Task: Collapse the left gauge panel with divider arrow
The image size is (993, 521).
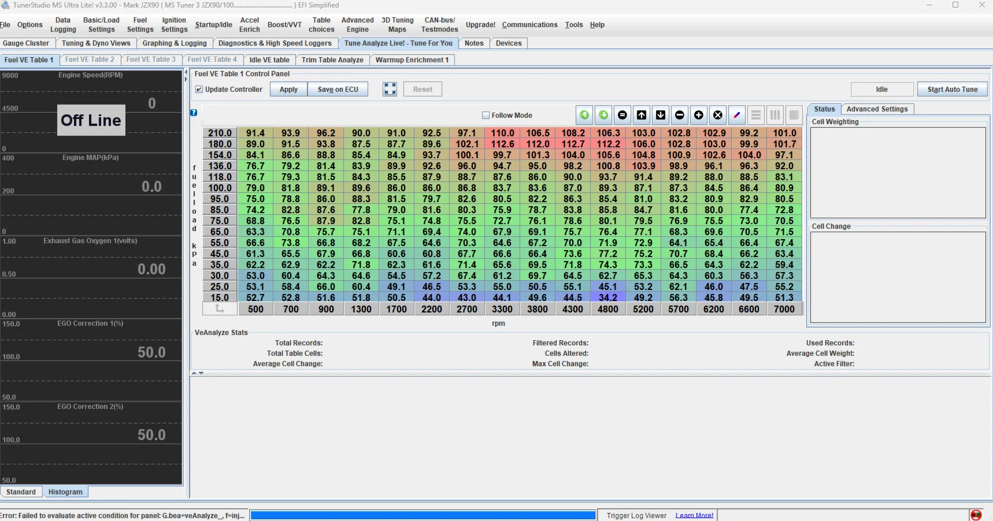Action: pyautogui.click(x=186, y=72)
